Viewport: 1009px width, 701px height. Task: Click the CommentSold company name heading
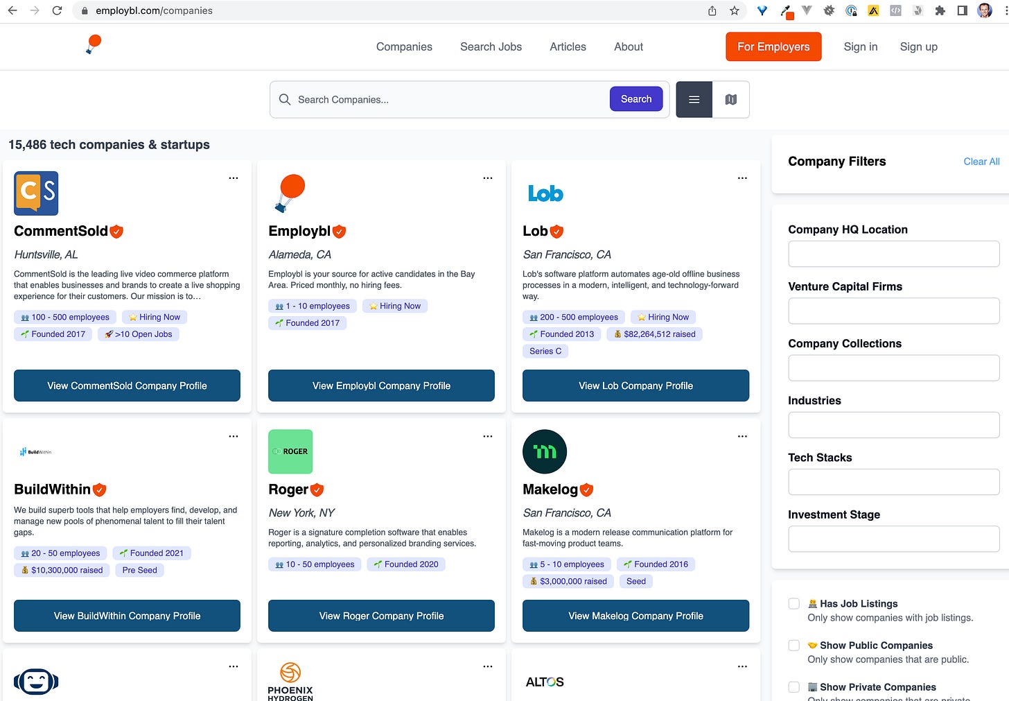61,231
